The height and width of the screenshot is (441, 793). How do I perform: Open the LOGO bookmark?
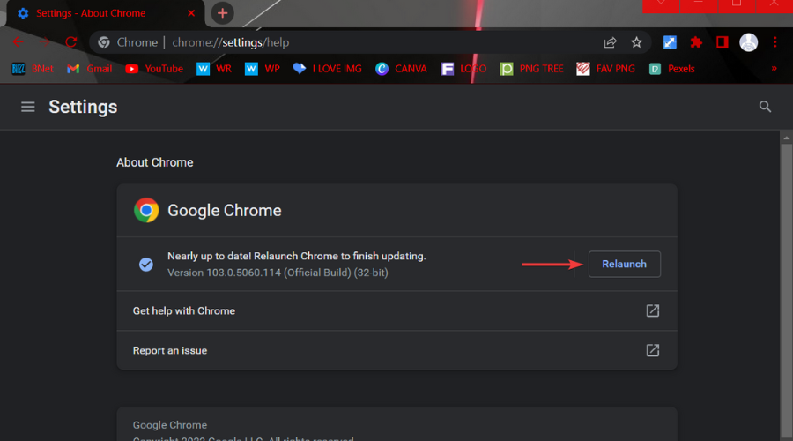tap(463, 69)
